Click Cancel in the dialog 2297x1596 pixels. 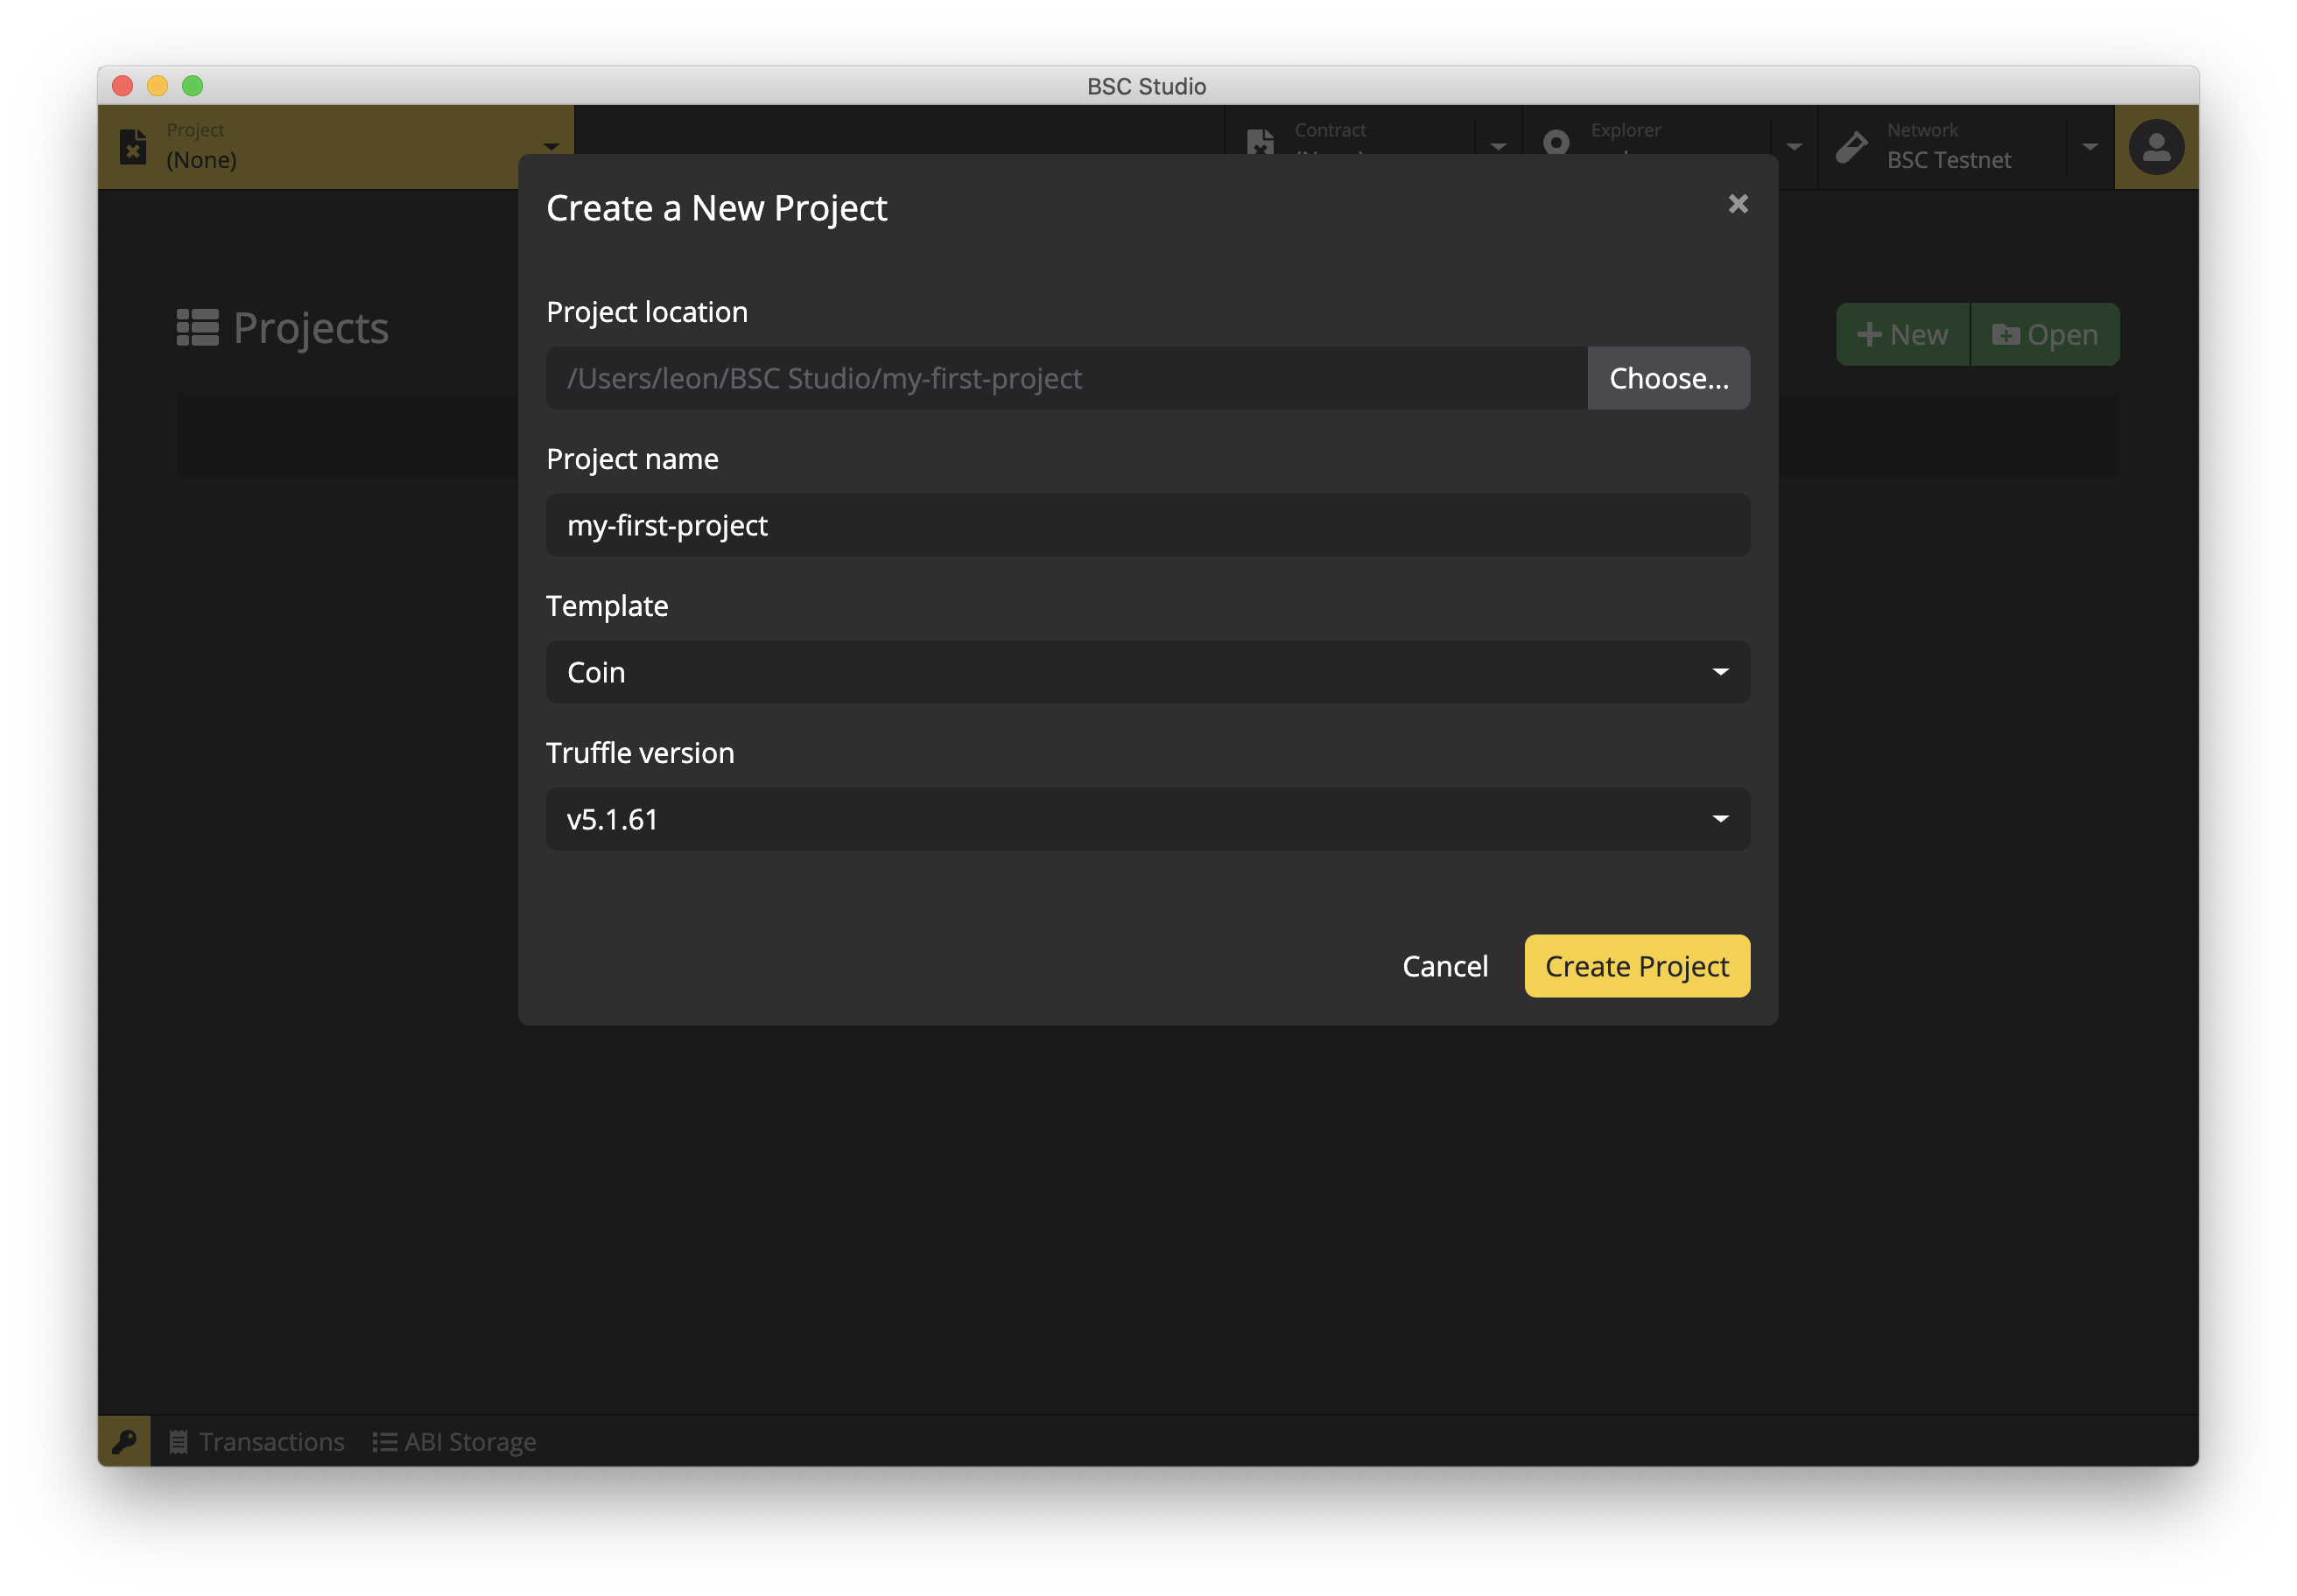(x=1444, y=966)
